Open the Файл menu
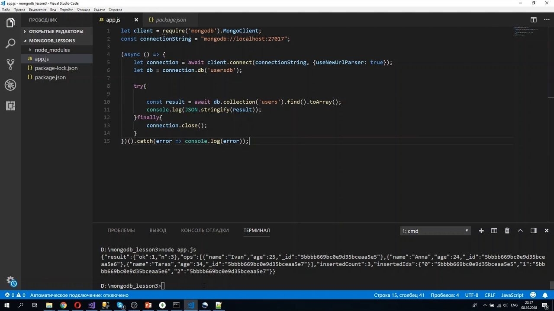Viewport: 554px width, 311px height. 6,9
